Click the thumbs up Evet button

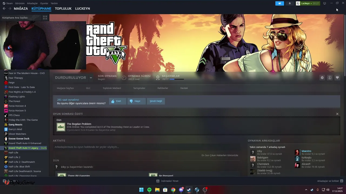pyautogui.click(x=118, y=101)
